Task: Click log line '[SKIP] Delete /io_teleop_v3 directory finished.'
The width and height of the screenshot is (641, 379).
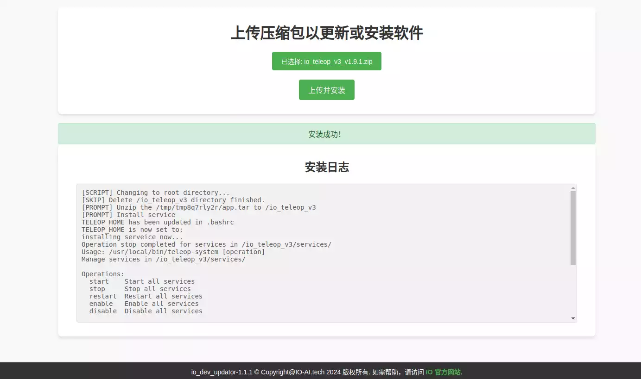Action: (173, 200)
